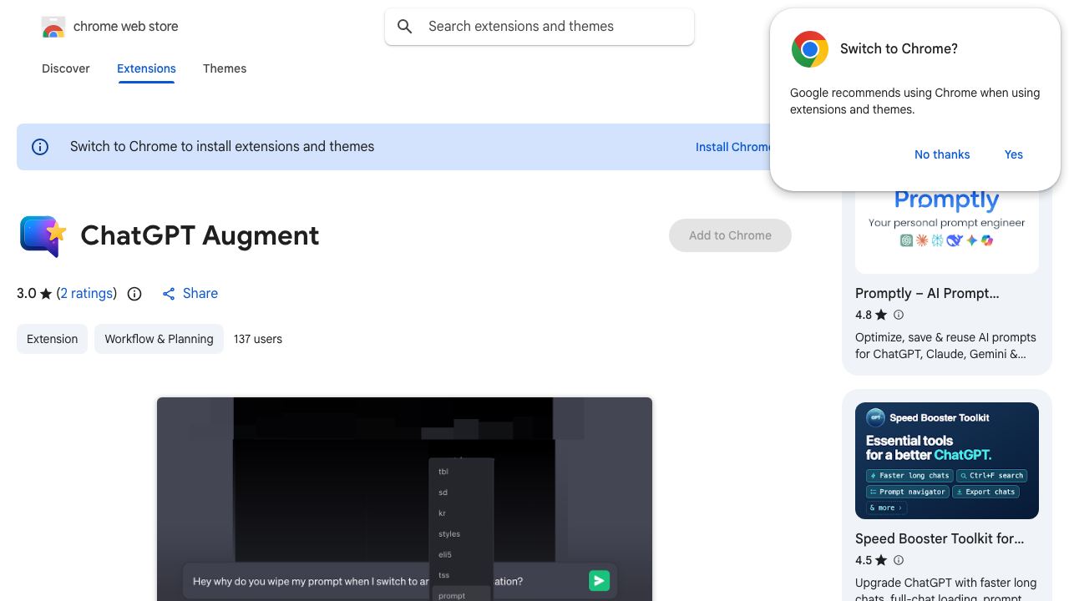The image size is (1069, 601).
Task: Open the Extensions tab
Action: click(x=146, y=68)
